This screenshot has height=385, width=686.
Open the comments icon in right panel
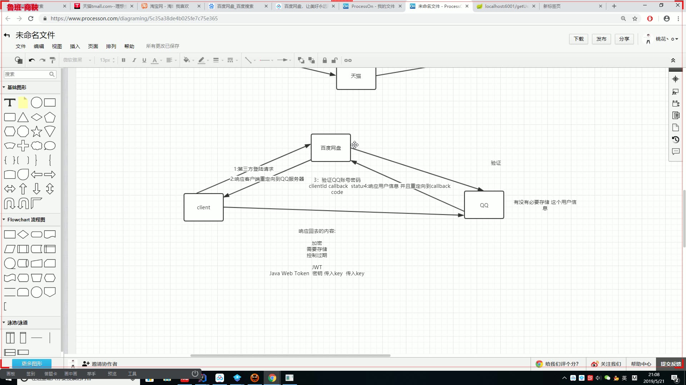click(x=675, y=152)
